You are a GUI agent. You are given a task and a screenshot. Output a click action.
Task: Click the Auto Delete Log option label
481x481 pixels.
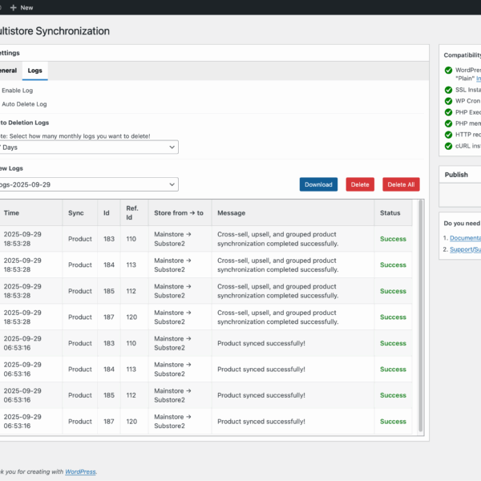[x=24, y=104]
